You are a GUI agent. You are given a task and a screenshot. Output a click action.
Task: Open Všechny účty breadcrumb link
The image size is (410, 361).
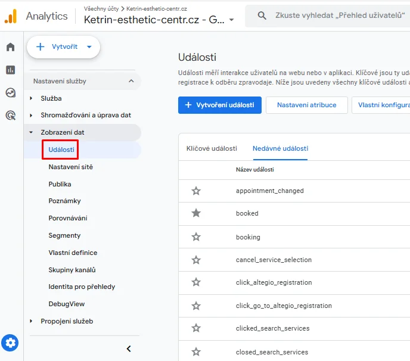(x=101, y=8)
